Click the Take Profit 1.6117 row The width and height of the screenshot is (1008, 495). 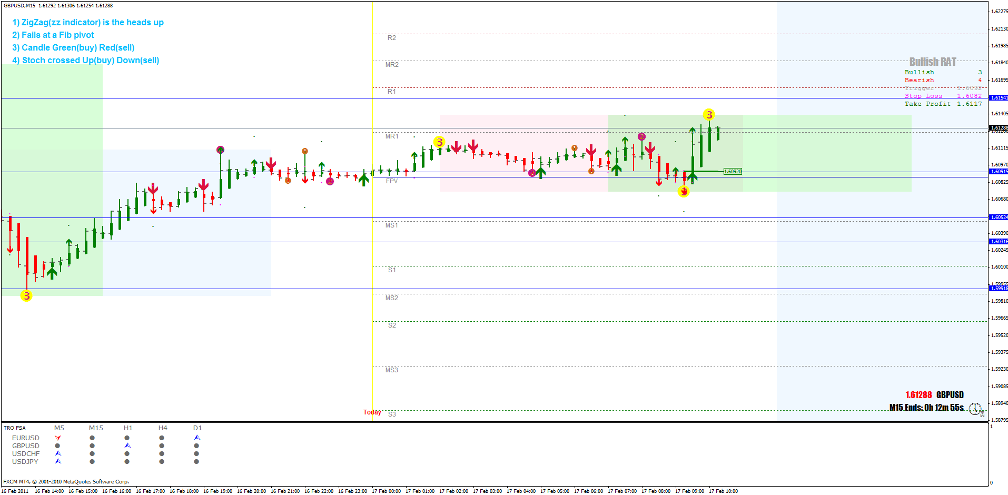pos(943,104)
